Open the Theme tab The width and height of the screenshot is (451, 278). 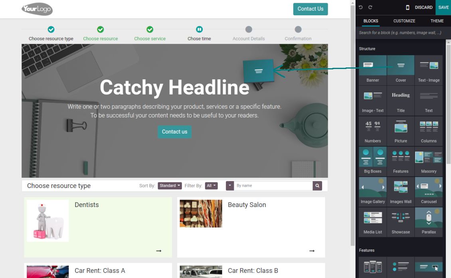pos(437,21)
